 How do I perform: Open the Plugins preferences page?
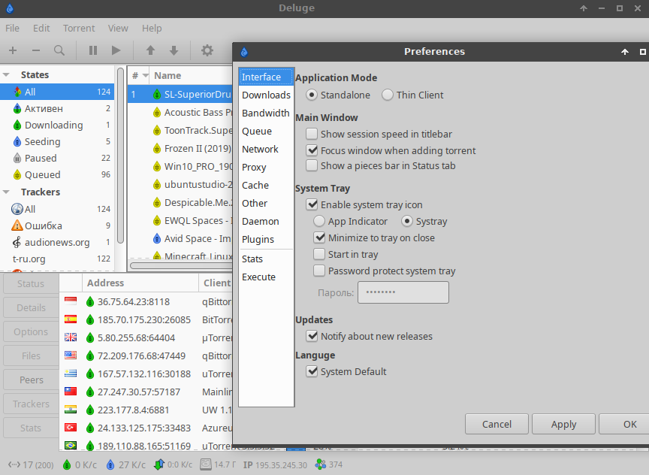click(x=266, y=239)
